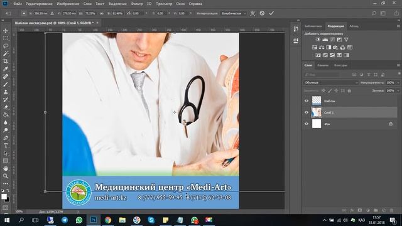Open the Фильтр menu
The image size is (402, 226).
coord(137,4)
